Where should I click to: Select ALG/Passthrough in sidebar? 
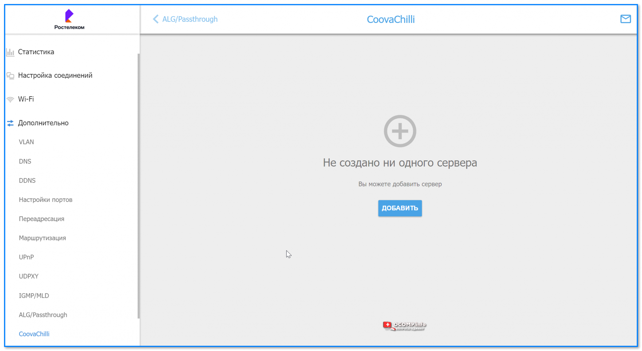[43, 315]
